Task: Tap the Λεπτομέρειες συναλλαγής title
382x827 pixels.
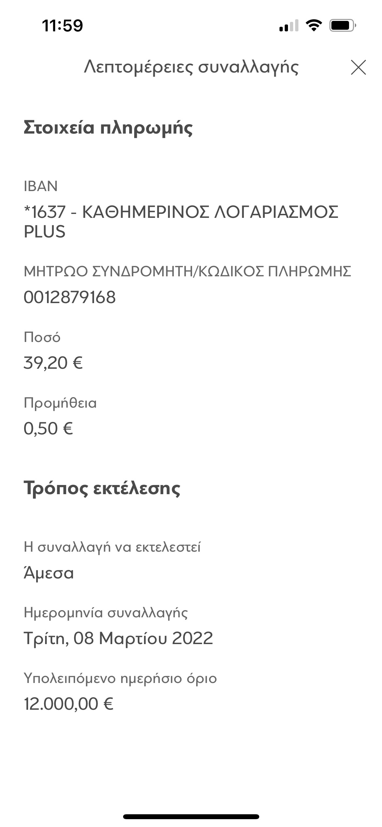Action: [x=191, y=67]
